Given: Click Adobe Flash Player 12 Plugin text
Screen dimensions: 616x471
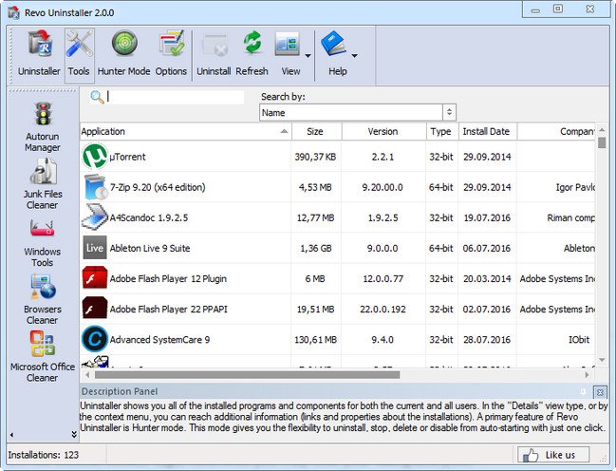Looking at the screenshot, I should click(x=168, y=279).
